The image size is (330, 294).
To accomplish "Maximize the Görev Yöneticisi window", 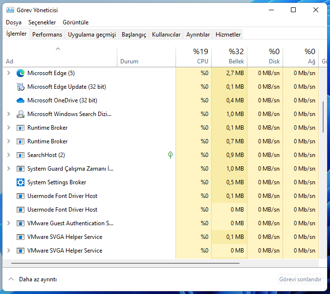I will 293,10.
